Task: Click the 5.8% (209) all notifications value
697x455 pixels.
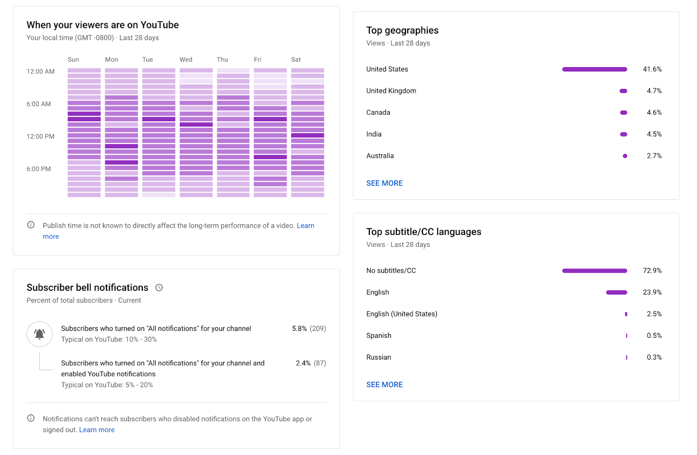Action: point(309,329)
